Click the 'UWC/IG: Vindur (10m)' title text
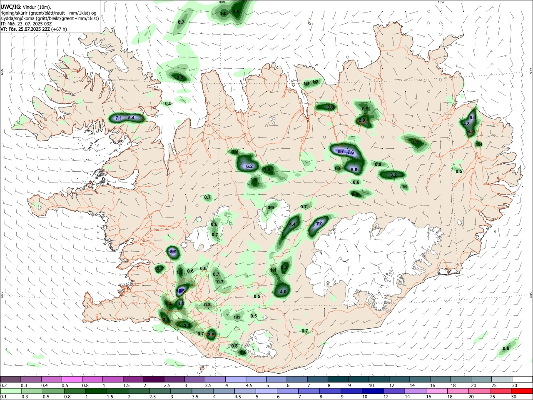The width and height of the screenshot is (533, 400). (x=25, y=7)
